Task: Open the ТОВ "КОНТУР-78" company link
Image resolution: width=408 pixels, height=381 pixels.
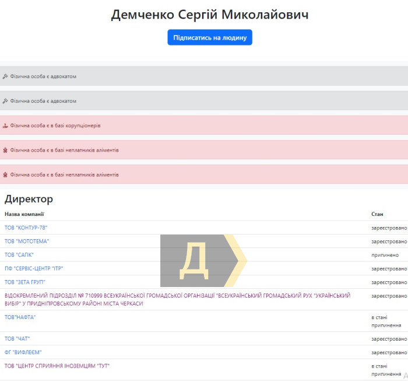Action: (26, 228)
